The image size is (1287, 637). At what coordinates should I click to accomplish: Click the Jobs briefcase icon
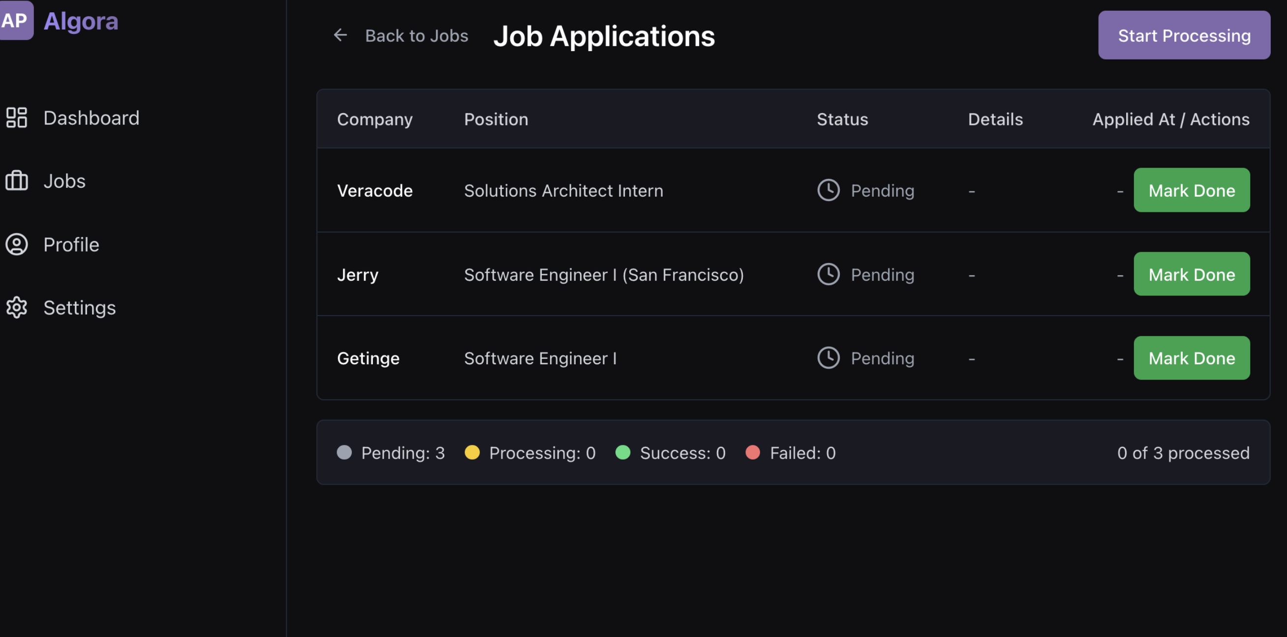17,181
